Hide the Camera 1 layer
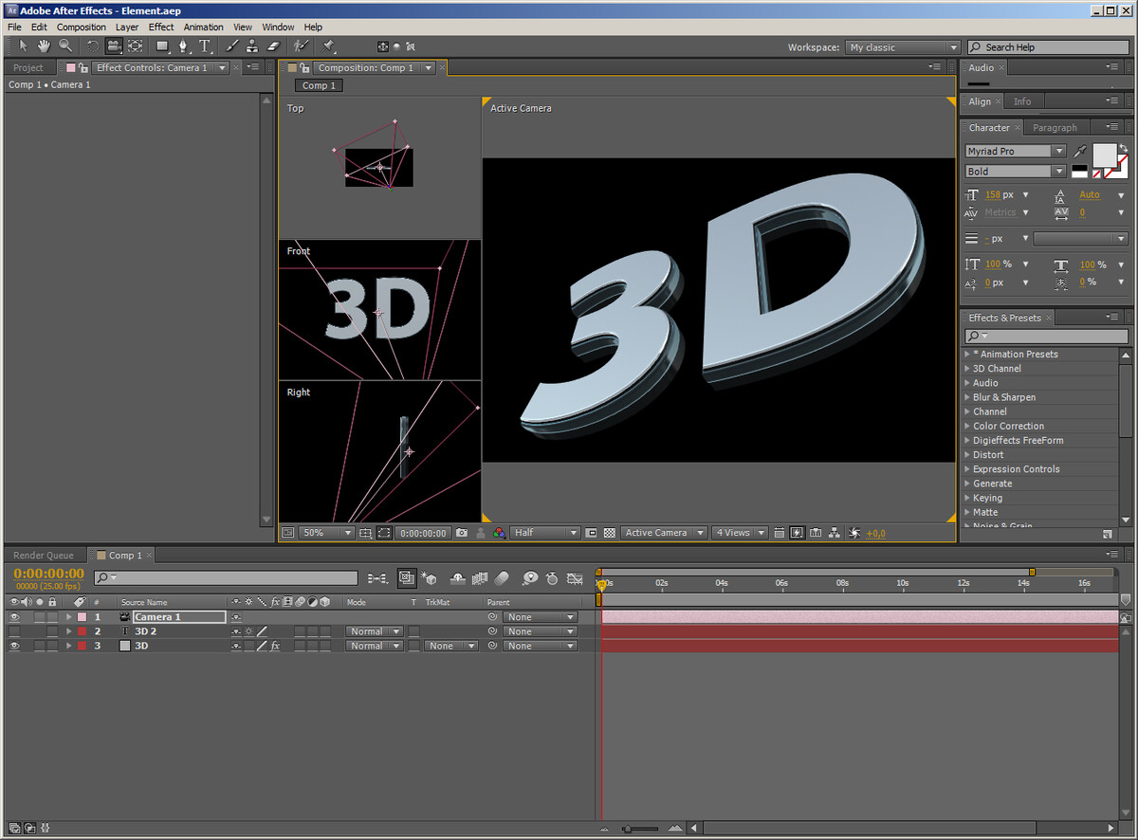The height and width of the screenshot is (840, 1138). click(x=14, y=617)
